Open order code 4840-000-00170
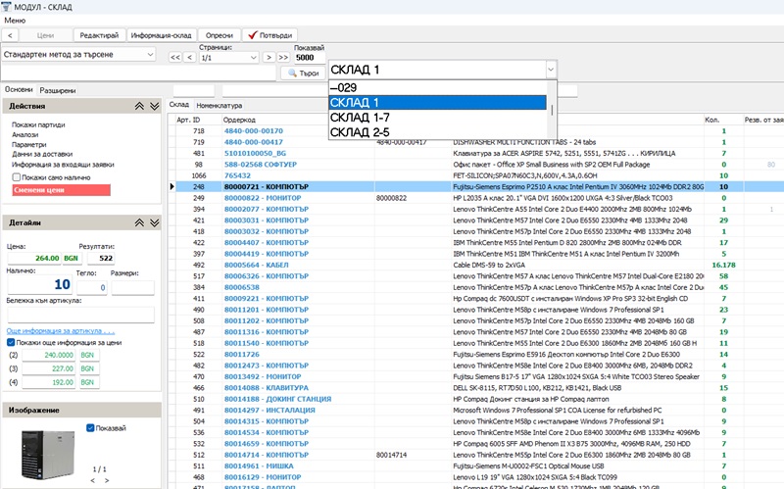 tap(254, 131)
